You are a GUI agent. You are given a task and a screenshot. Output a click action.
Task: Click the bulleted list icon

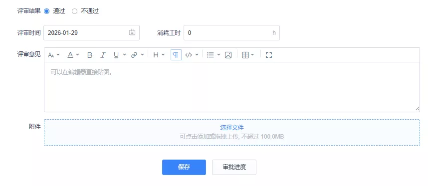(x=211, y=55)
